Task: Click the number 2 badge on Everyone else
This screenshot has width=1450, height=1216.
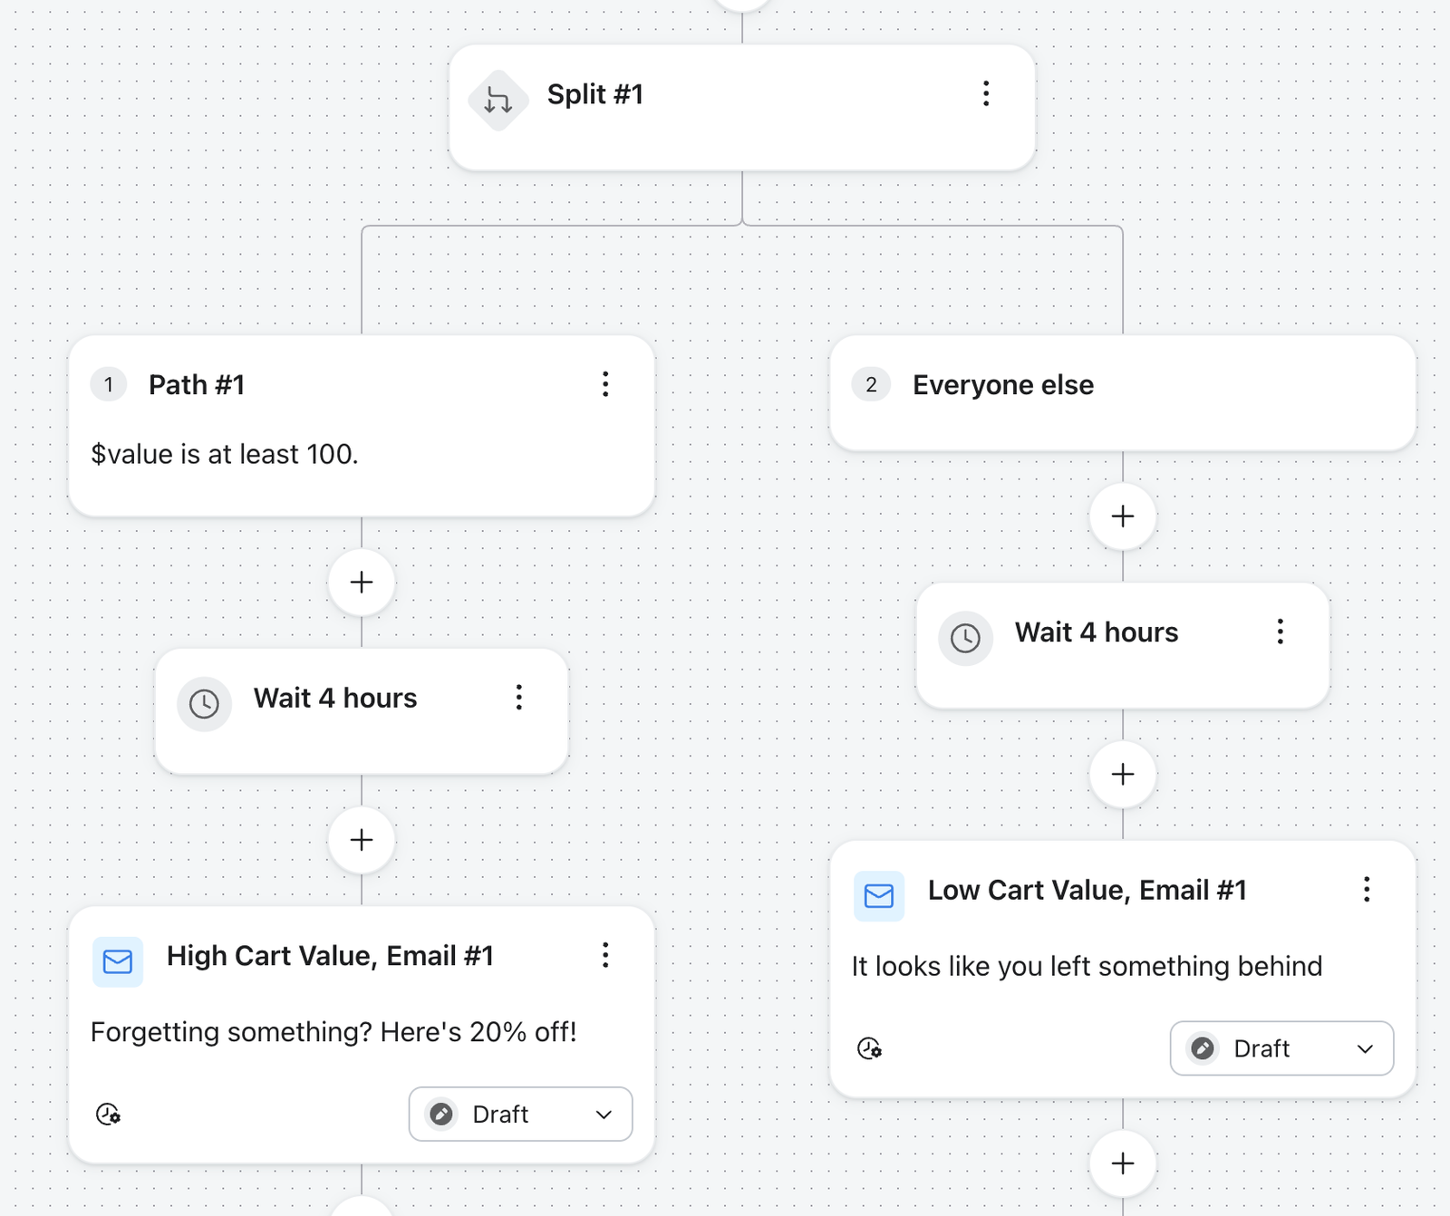Action: [x=871, y=385]
